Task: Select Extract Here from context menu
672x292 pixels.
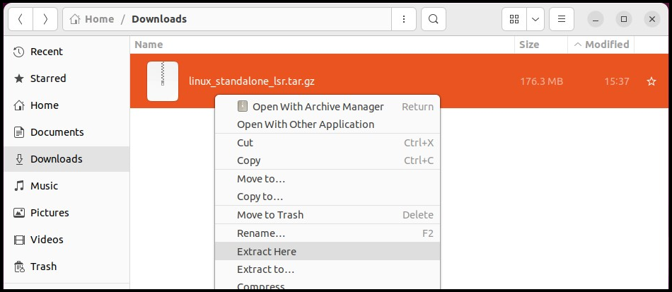Action: coord(267,252)
